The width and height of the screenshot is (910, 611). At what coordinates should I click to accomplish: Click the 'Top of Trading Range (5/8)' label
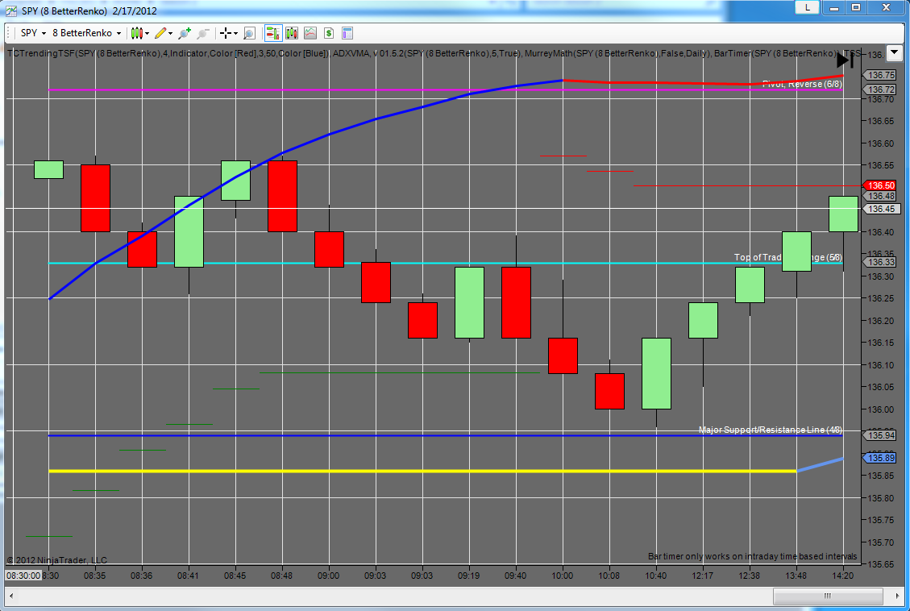(x=788, y=257)
